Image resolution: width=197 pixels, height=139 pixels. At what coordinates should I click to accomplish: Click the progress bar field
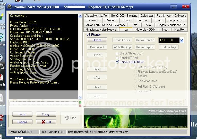(x=44, y=104)
